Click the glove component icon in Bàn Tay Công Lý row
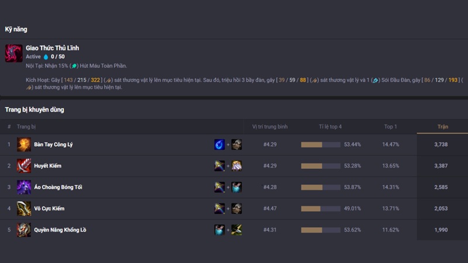The image size is (468, 263). pos(236,144)
